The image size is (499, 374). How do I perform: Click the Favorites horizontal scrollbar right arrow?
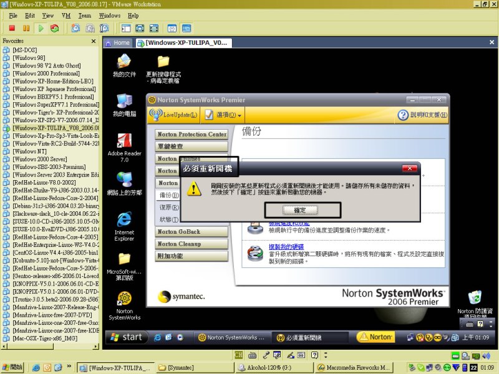point(96,347)
